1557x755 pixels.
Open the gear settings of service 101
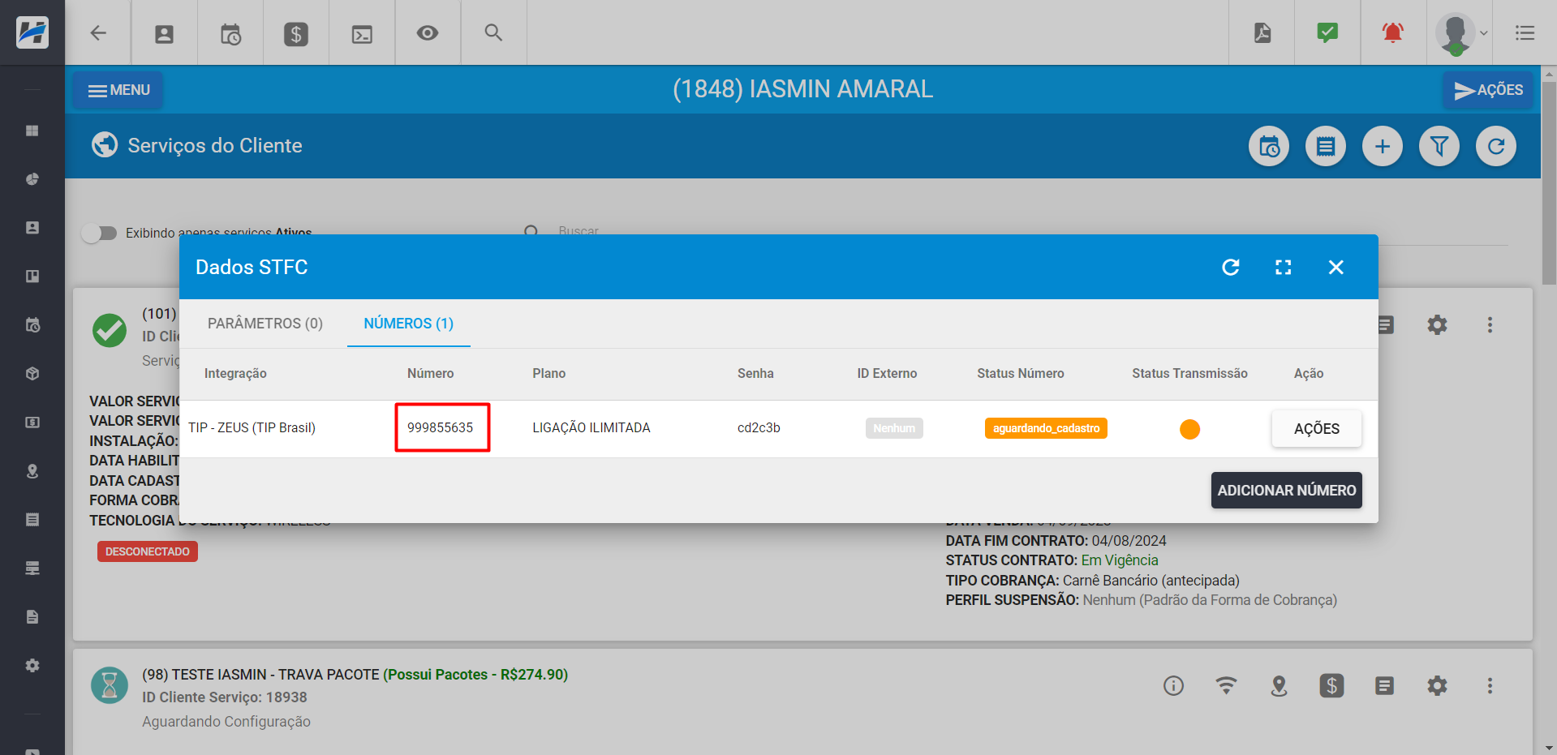[x=1437, y=325]
